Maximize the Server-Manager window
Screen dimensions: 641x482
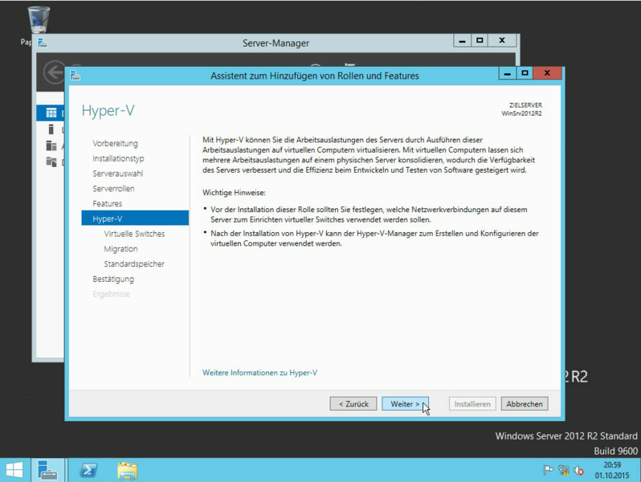pos(480,40)
